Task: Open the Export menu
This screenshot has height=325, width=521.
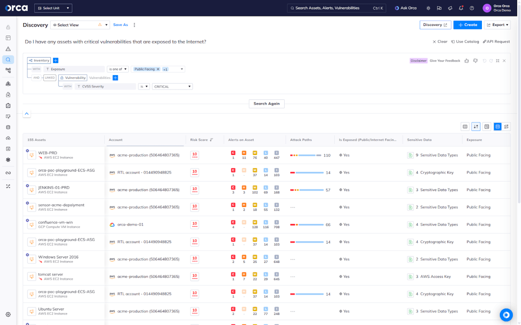Action: point(497,25)
